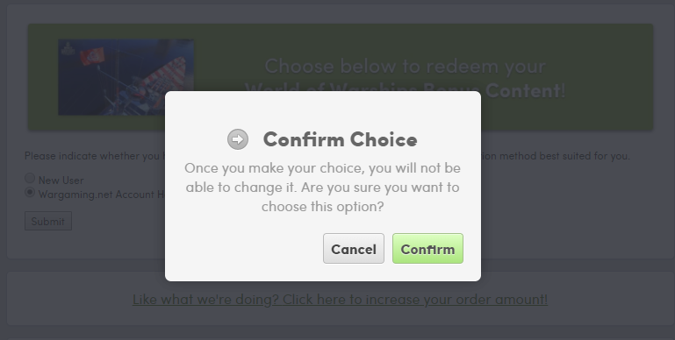
Task: Click the red flag in the warship image
Action: click(x=91, y=56)
